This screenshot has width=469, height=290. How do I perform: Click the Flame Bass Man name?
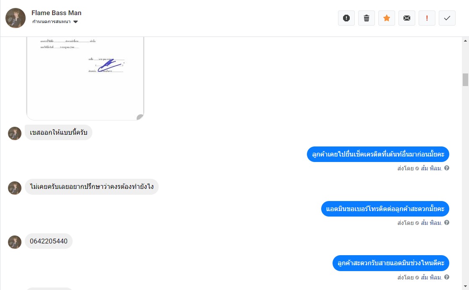click(56, 13)
